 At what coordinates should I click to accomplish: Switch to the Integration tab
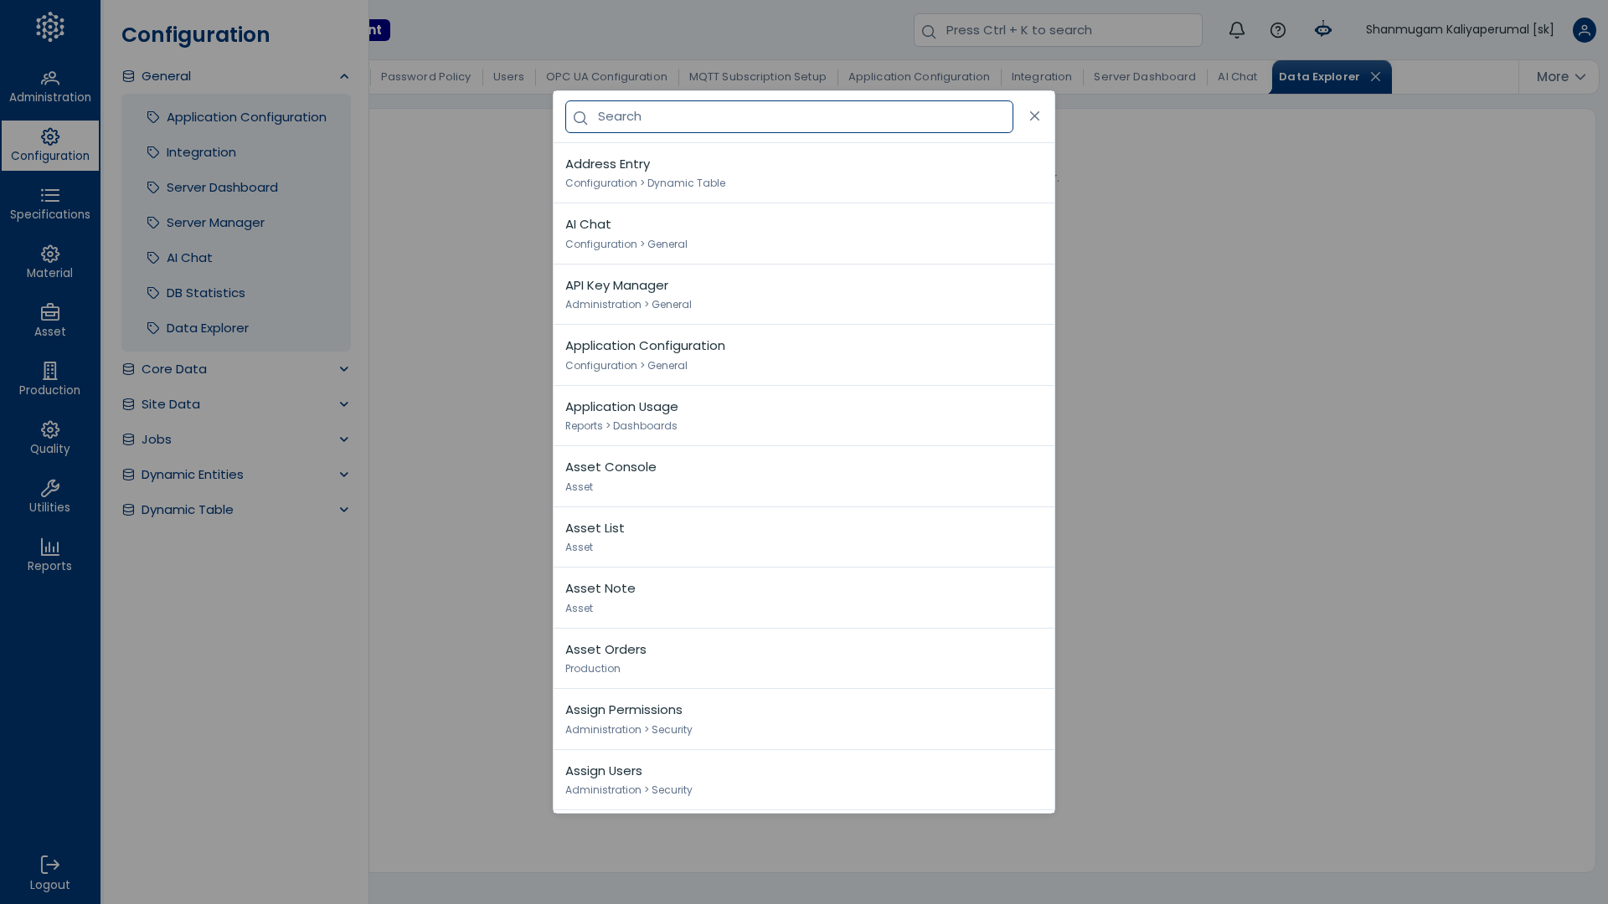point(1041,77)
